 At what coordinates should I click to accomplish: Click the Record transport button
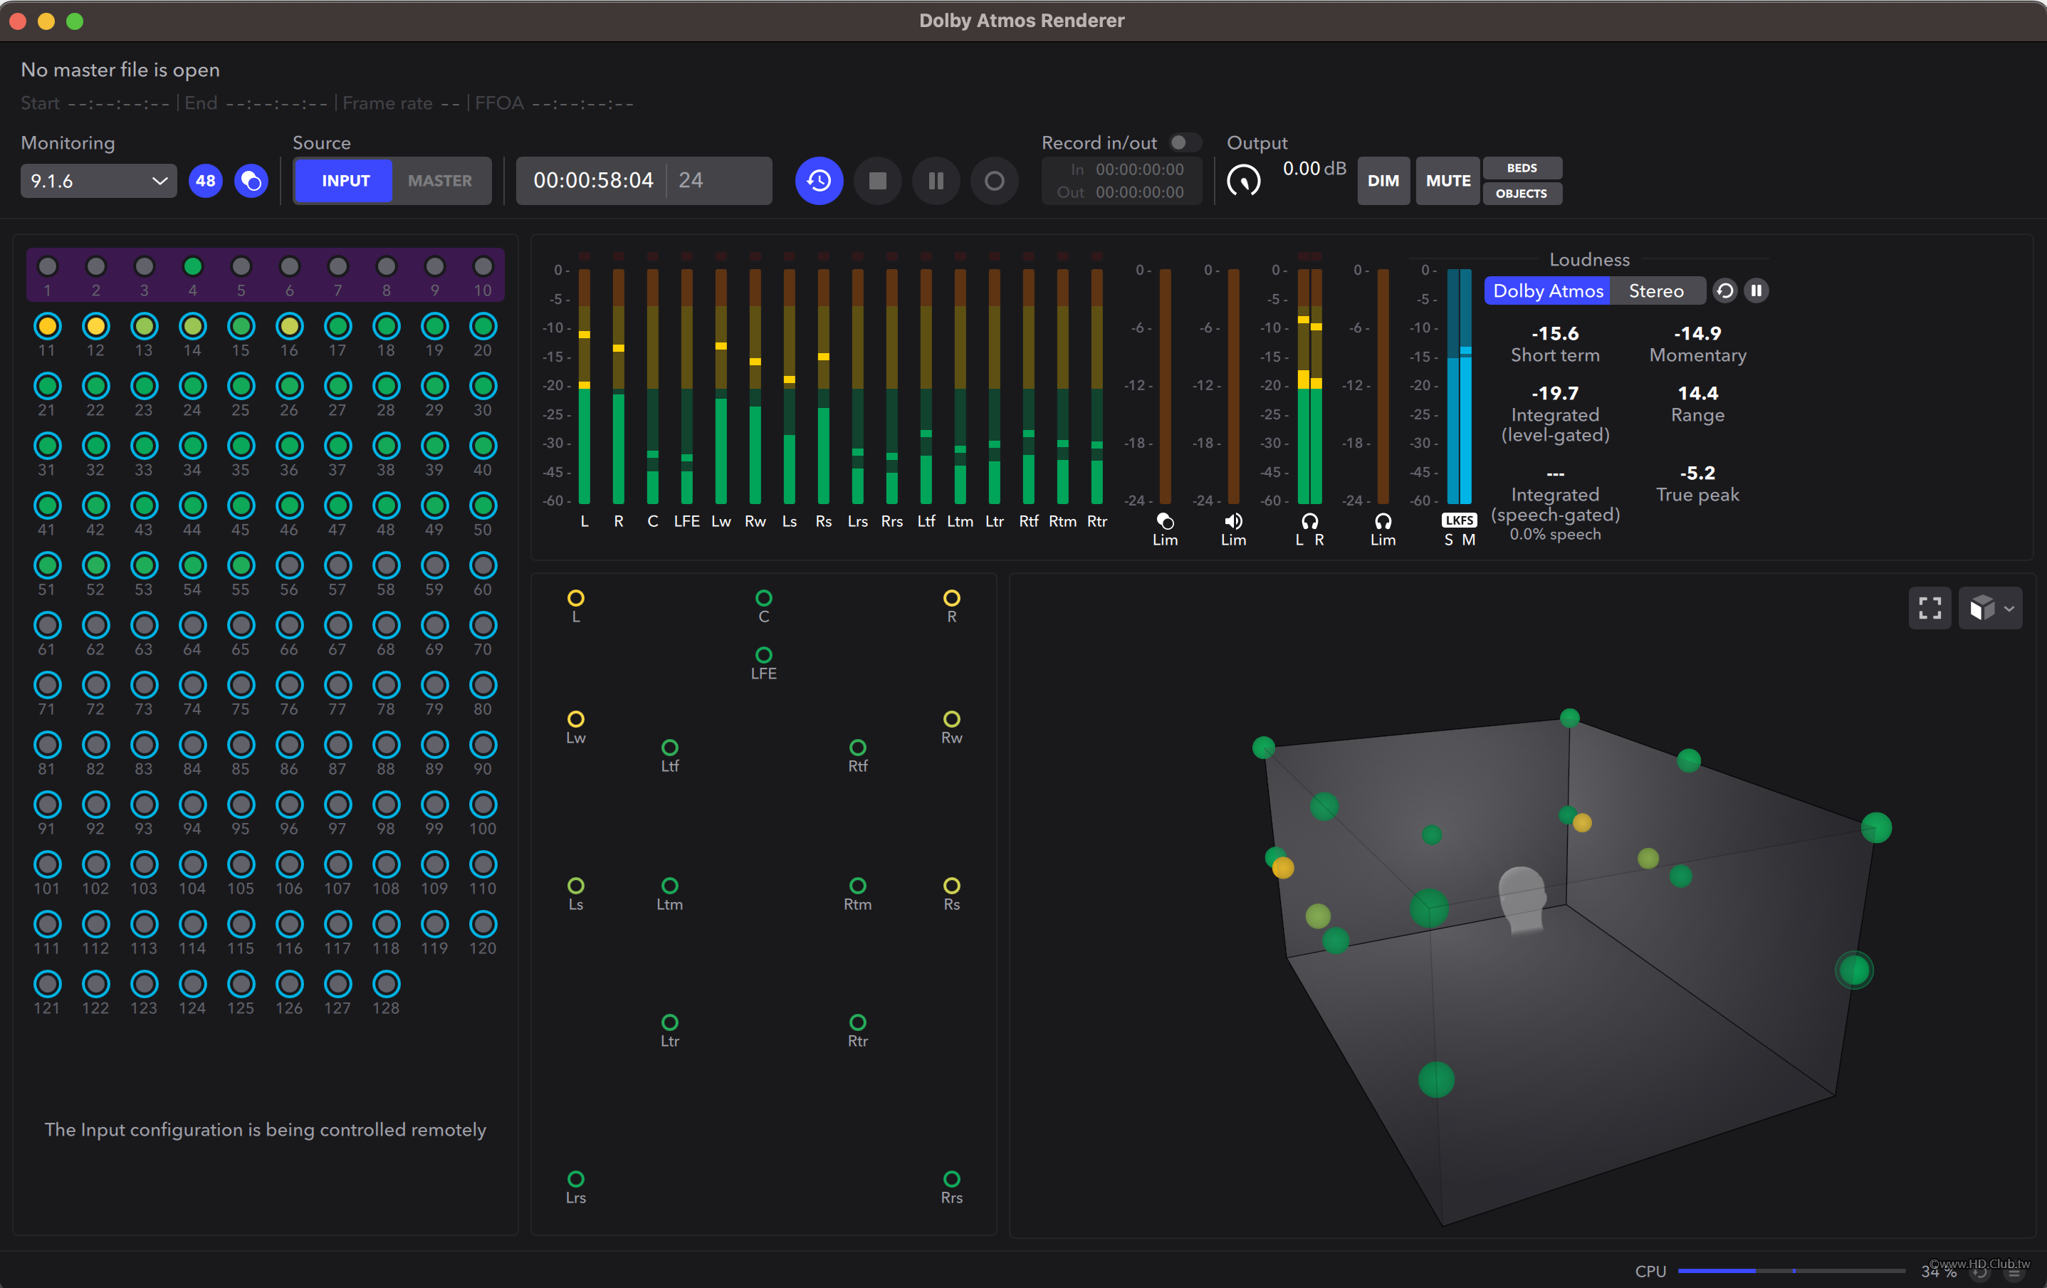994,180
